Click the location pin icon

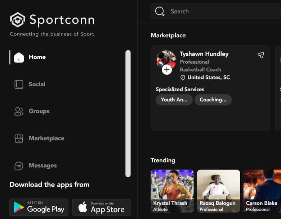[183, 78]
